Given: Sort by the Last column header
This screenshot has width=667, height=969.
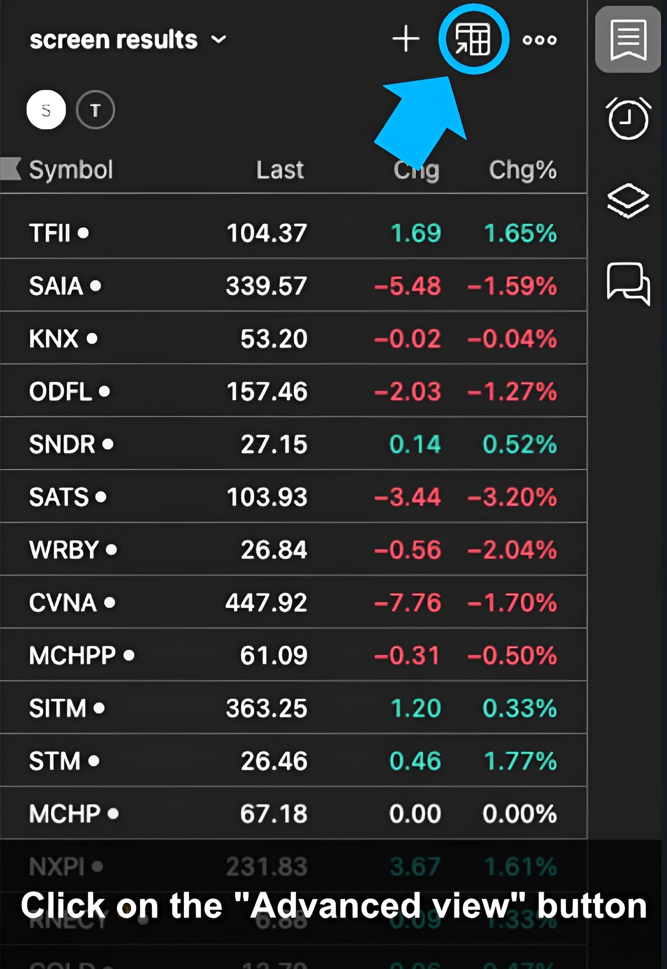Looking at the screenshot, I should pyautogui.click(x=280, y=170).
